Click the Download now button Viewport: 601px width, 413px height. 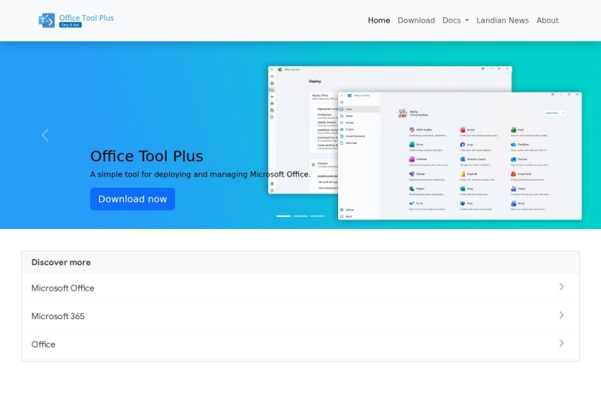133,199
